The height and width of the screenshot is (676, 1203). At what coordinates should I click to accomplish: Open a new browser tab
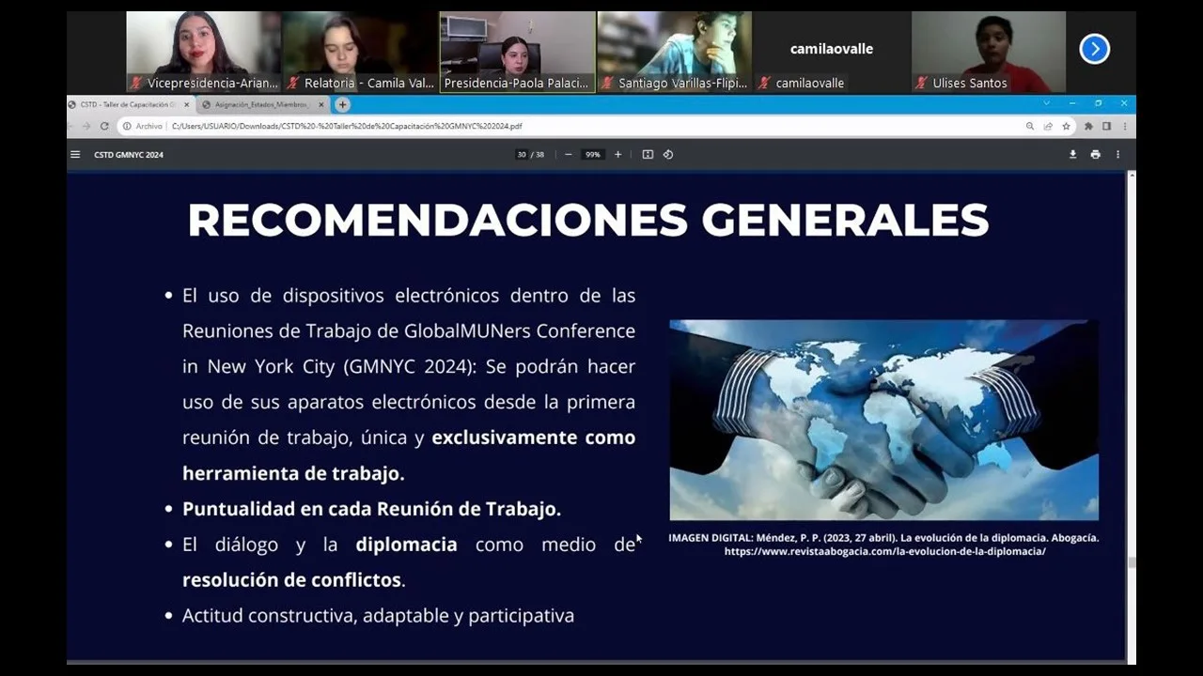coord(342,104)
